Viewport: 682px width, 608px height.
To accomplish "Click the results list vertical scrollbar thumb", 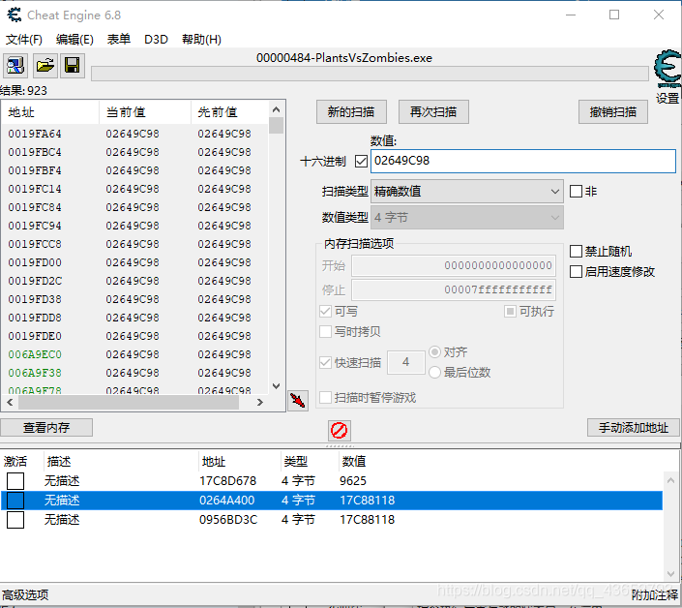I will [x=277, y=125].
